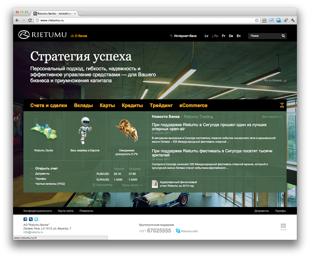Switch to Rietumu Trading tab
Screen dimensions: 310x258
(x=198, y=117)
